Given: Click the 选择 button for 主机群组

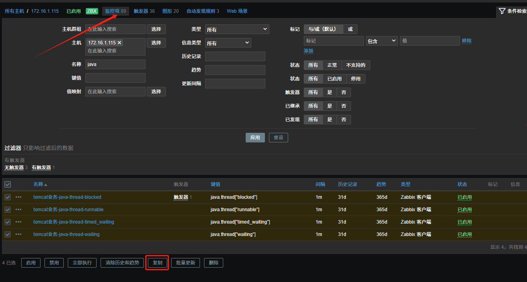Looking at the screenshot, I should 156,29.
